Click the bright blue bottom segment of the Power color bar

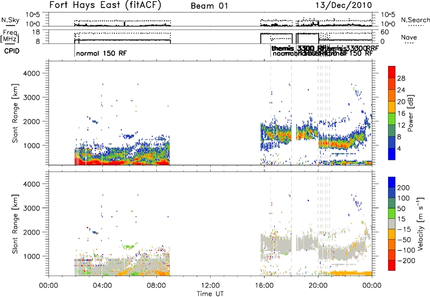[392, 154]
